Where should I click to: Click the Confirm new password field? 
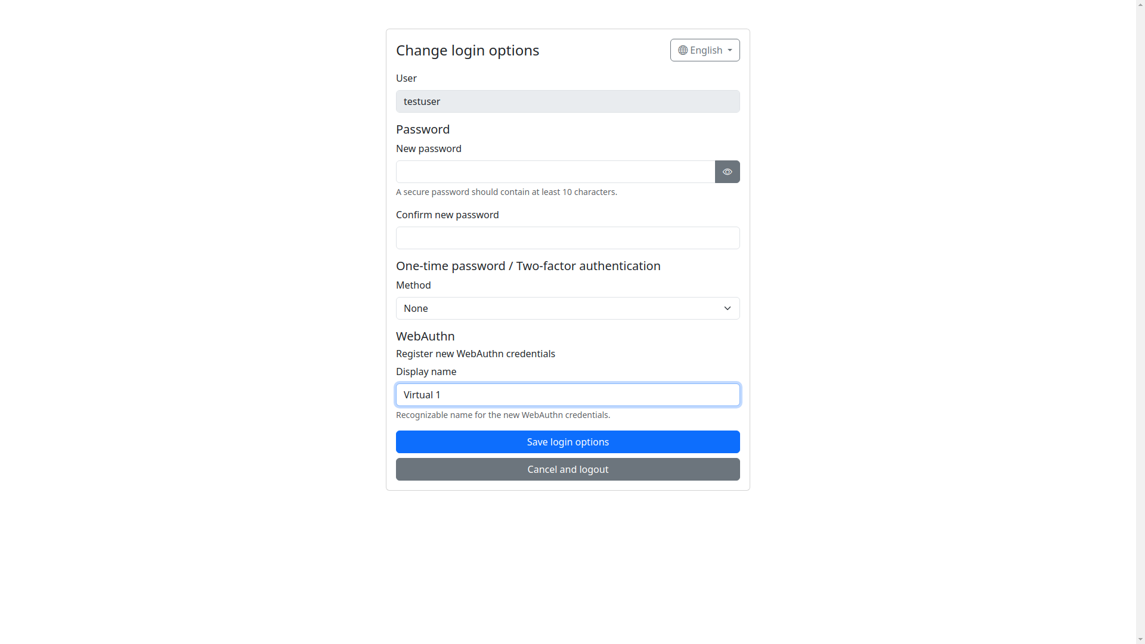pos(568,238)
